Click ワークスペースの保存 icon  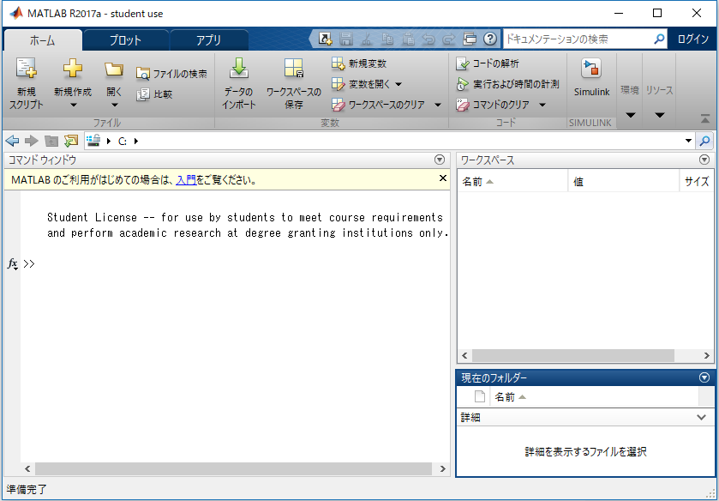click(x=293, y=68)
